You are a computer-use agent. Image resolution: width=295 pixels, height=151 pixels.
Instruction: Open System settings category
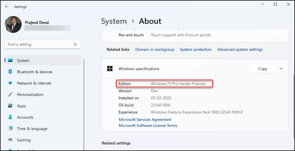point(43,60)
